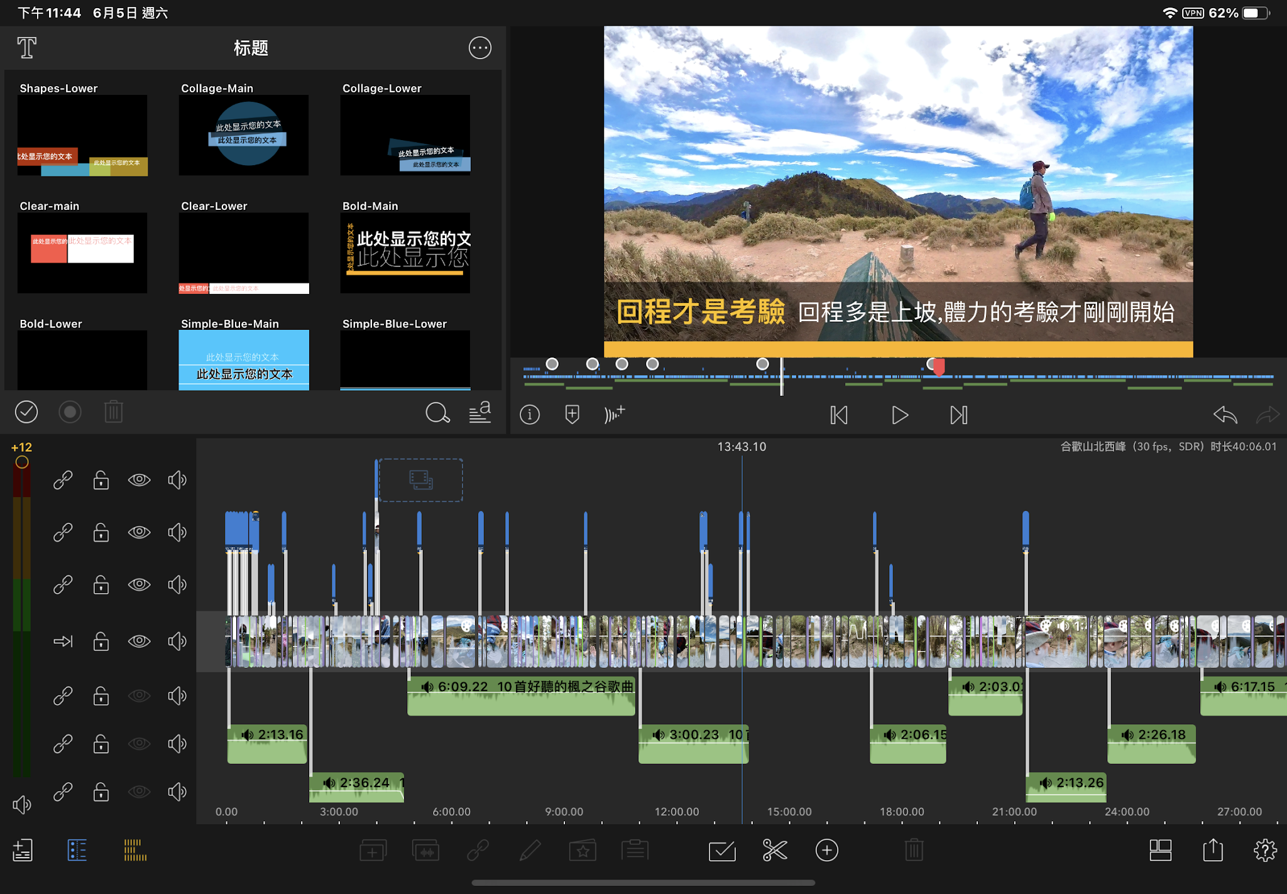This screenshot has height=894, width=1287.
Task: Click the add marker shield icon
Action: [572, 415]
